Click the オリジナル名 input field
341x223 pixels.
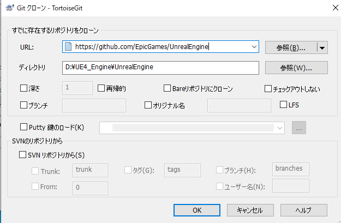239,105
